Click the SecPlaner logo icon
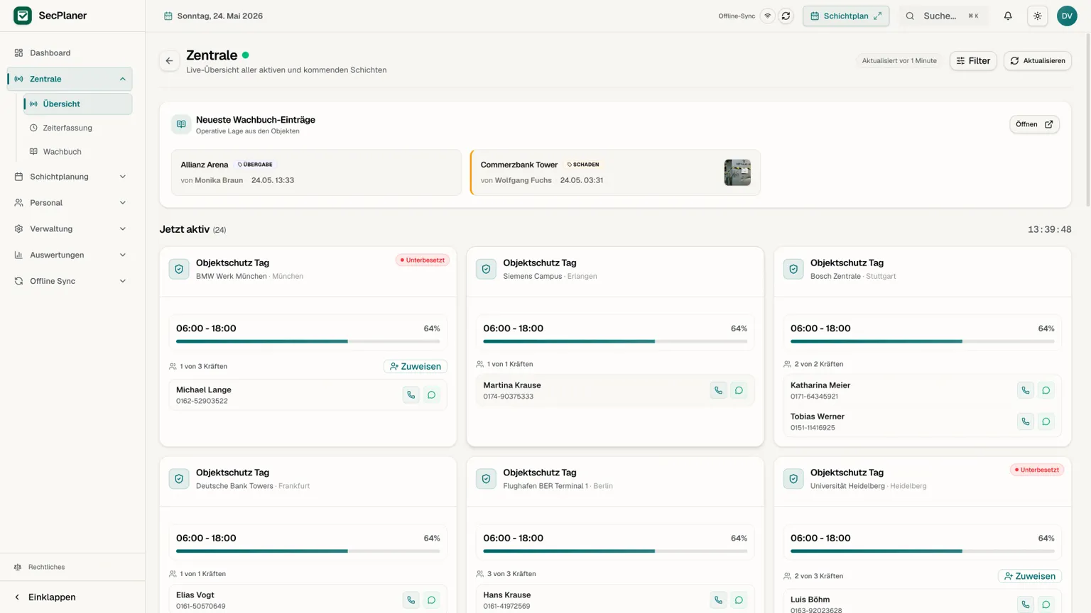Screen dimensions: 1091x613 (x=23, y=16)
